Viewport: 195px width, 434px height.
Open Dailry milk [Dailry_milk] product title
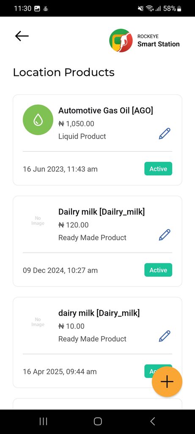point(102,212)
